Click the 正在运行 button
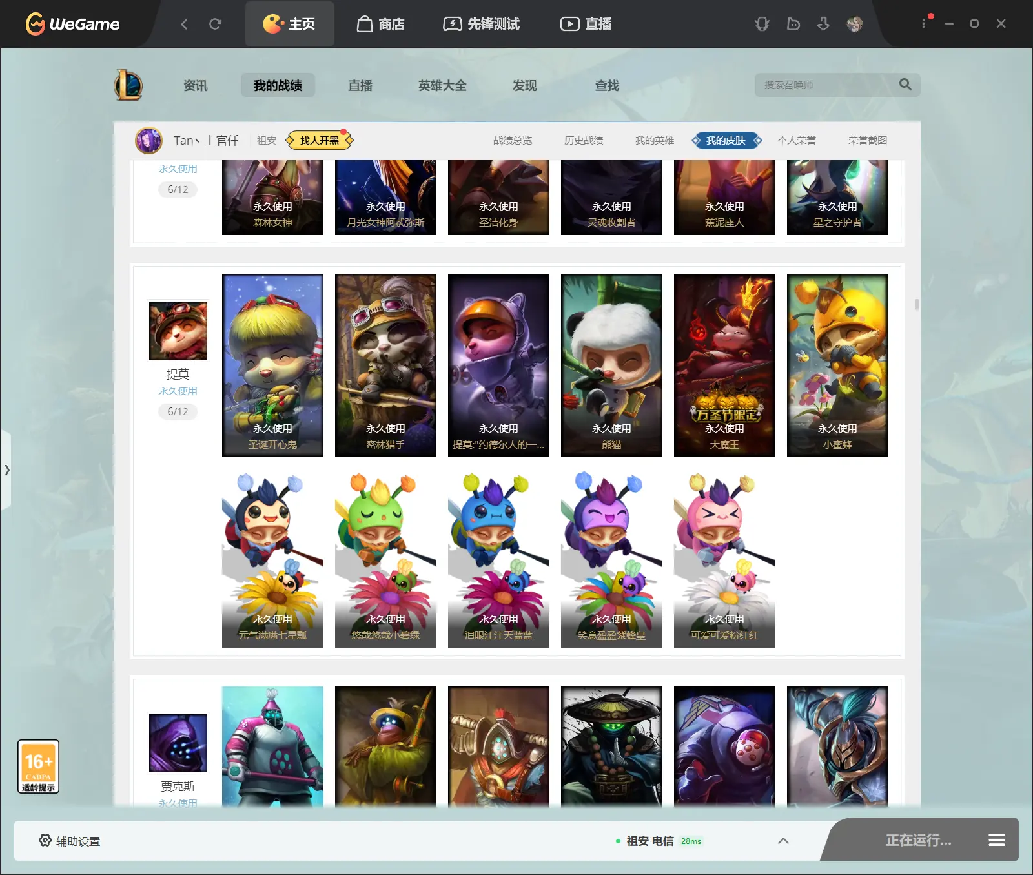1033x875 pixels. click(918, 840)
